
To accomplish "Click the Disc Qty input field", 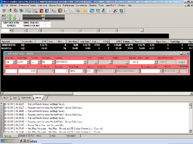I will pos(61,71).
